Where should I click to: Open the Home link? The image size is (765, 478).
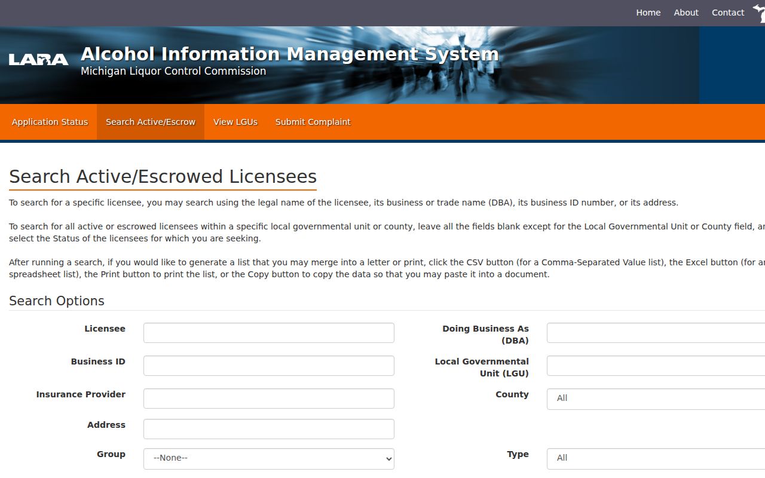[648, 13]
